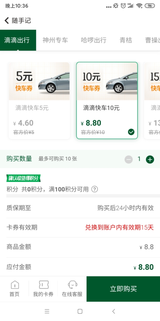Tap 立即购买 to buy now

point(123,288)
